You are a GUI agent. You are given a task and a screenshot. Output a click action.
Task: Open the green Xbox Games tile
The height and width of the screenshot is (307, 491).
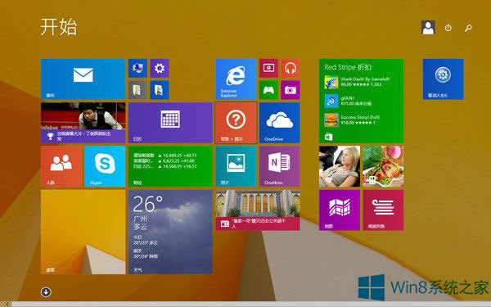pos(268,90)
